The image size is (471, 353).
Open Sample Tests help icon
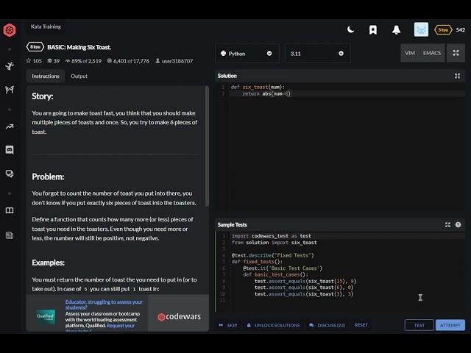(x=458, y=225)
